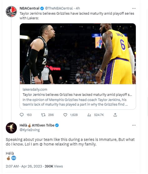Open the @TheNBACentral handle link

[x=59, y=8]
